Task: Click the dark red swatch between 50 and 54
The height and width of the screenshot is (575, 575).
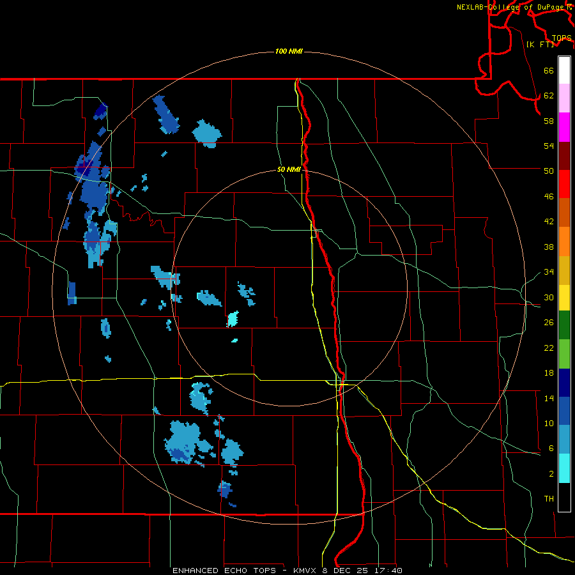Action: pyautogui.click(x=564, y=155)
